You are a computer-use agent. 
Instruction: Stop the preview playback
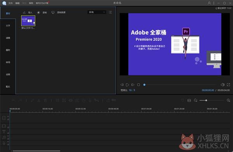pyautogui.click(x=139, y=85)
